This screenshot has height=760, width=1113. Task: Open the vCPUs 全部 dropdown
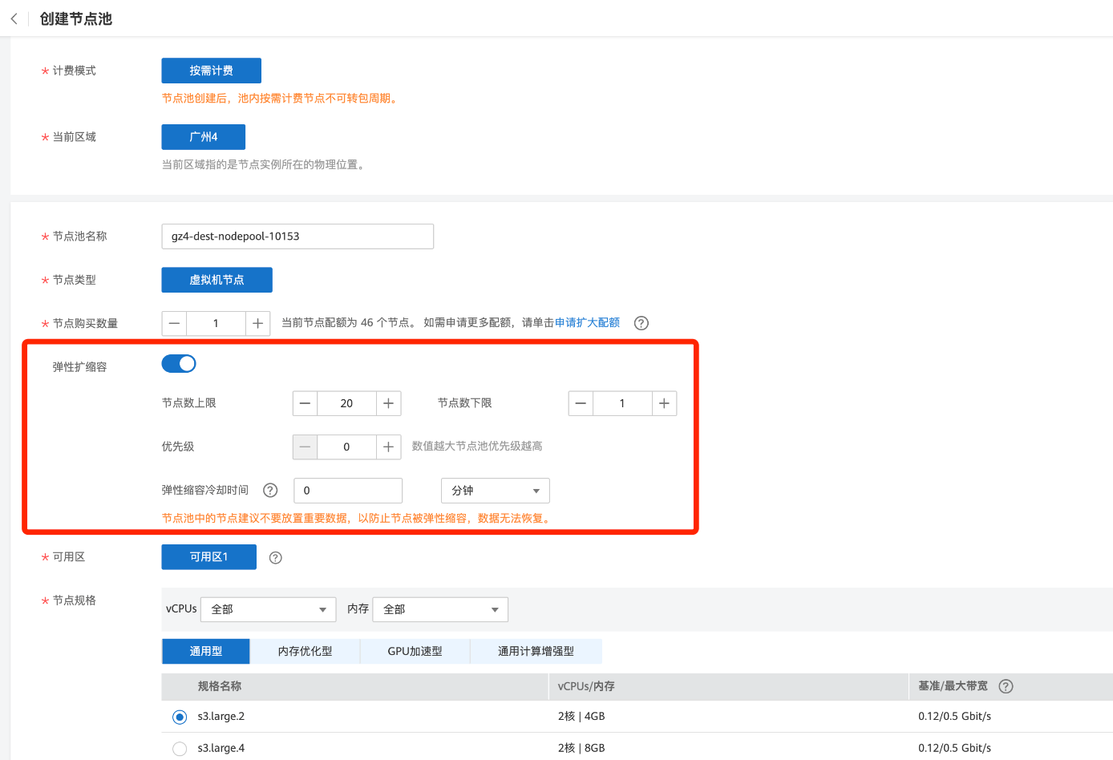point(268,609)
